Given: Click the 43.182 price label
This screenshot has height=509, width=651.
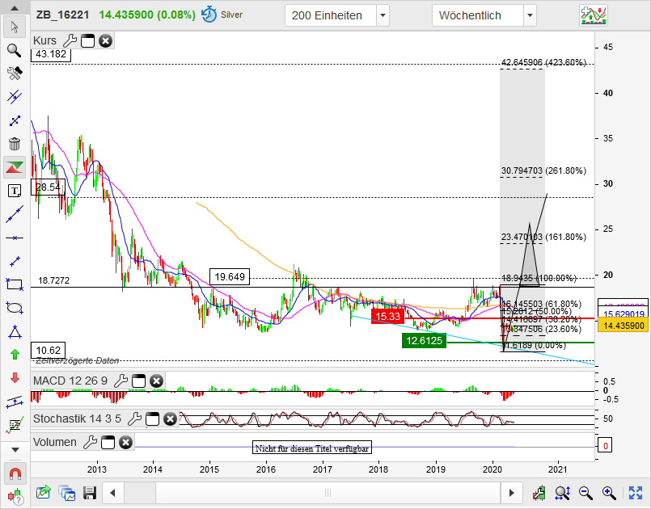Looking at the screenshot, I should pos(51,54).
